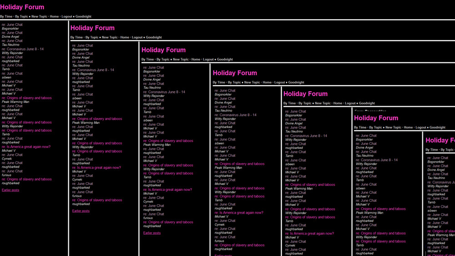This screenshot has height=256, width=455.
Task: Open outermost 're: June Chat' post by Bogsnorkler
Action: [12, 25]
